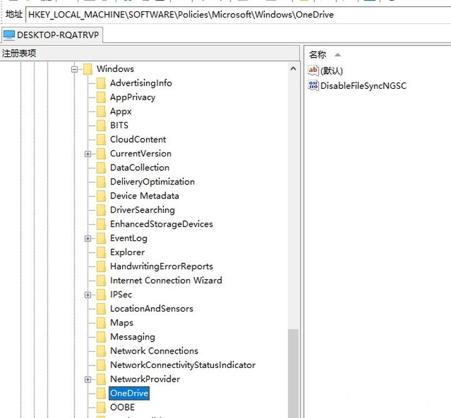Expand the NetworkProvider key

pos(88,379)
